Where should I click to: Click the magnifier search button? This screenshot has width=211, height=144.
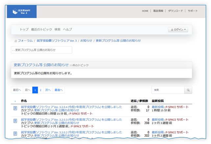coord(188,90)
